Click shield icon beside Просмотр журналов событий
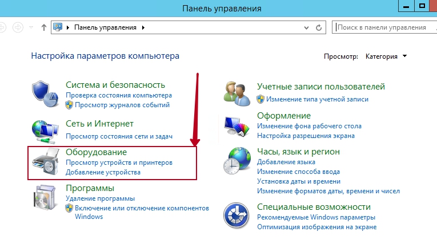 point(69,105)
